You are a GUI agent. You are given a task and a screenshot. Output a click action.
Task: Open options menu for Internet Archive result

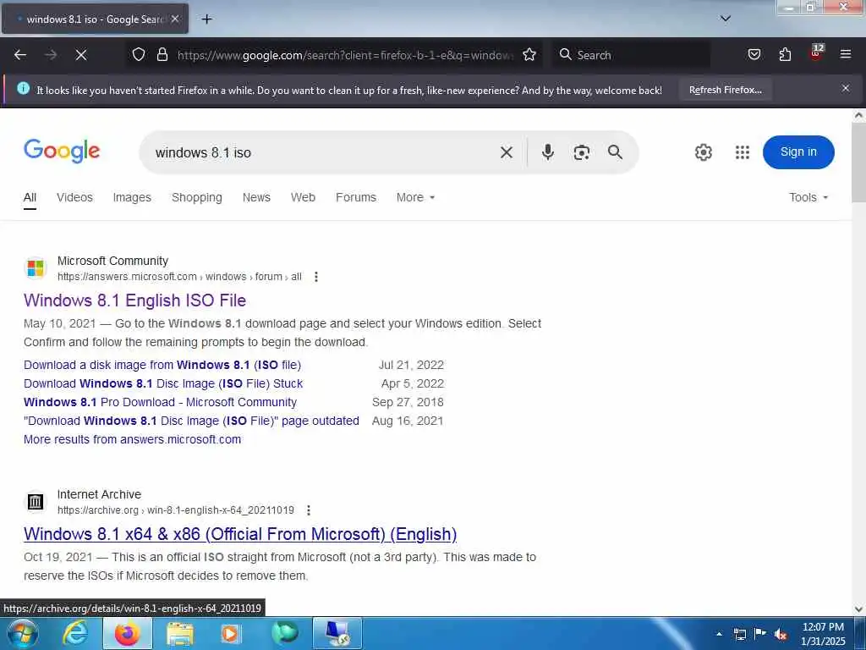click(308, 510)
